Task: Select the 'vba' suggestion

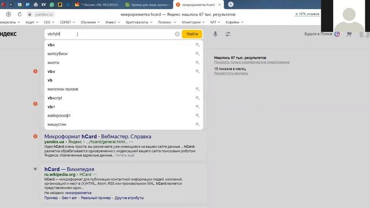Action: tap(124, 45)
